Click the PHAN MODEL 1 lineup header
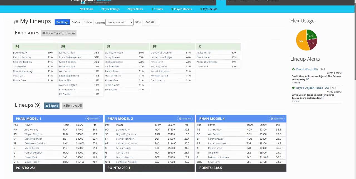 pyautogui.click(x=58, y=119)
